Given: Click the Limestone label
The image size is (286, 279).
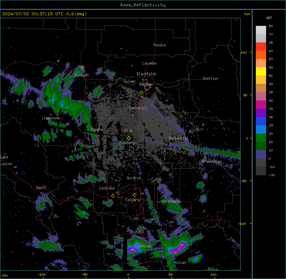Looking at the screenshot, I should coord(51,118).
